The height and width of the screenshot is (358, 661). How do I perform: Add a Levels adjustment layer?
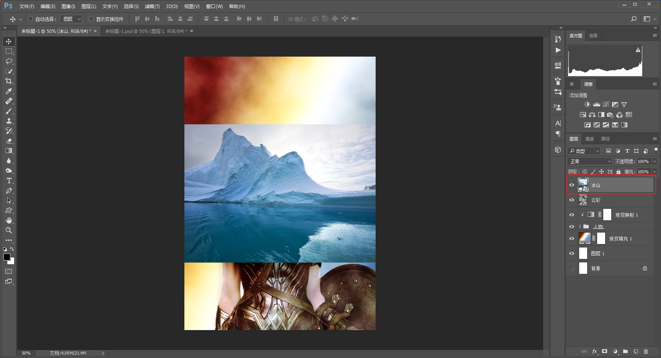[597, 104]
